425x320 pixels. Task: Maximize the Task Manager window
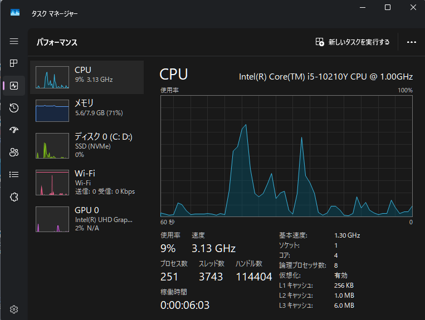(x=388, y=7)
